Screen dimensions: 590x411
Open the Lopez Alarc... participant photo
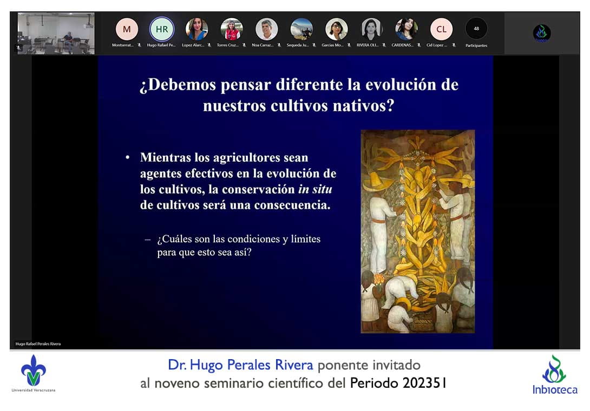[197, 29]
